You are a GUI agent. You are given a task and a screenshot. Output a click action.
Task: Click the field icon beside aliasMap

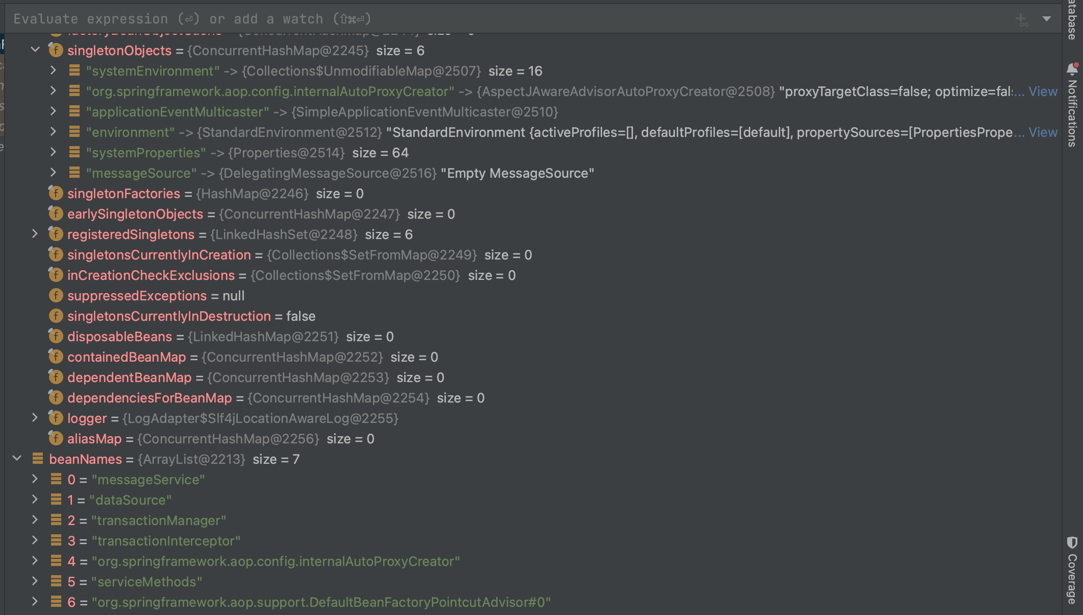(56, 439)
